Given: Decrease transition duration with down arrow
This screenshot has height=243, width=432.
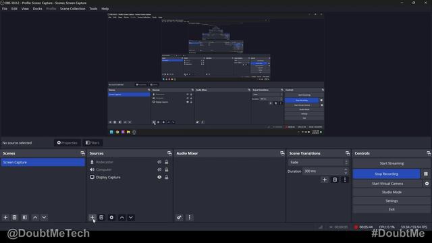Looking at the screenshot, I should coord(346,173).
